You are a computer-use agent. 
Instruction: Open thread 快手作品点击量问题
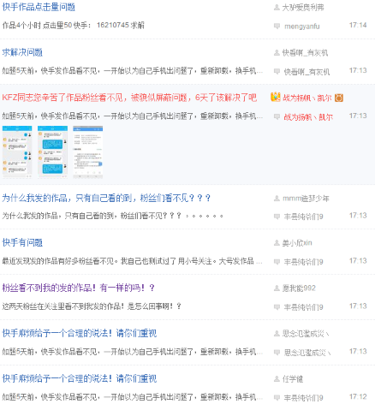[39, 7]
